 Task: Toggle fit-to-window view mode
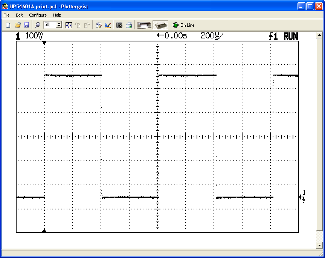(x=69, y=25)
